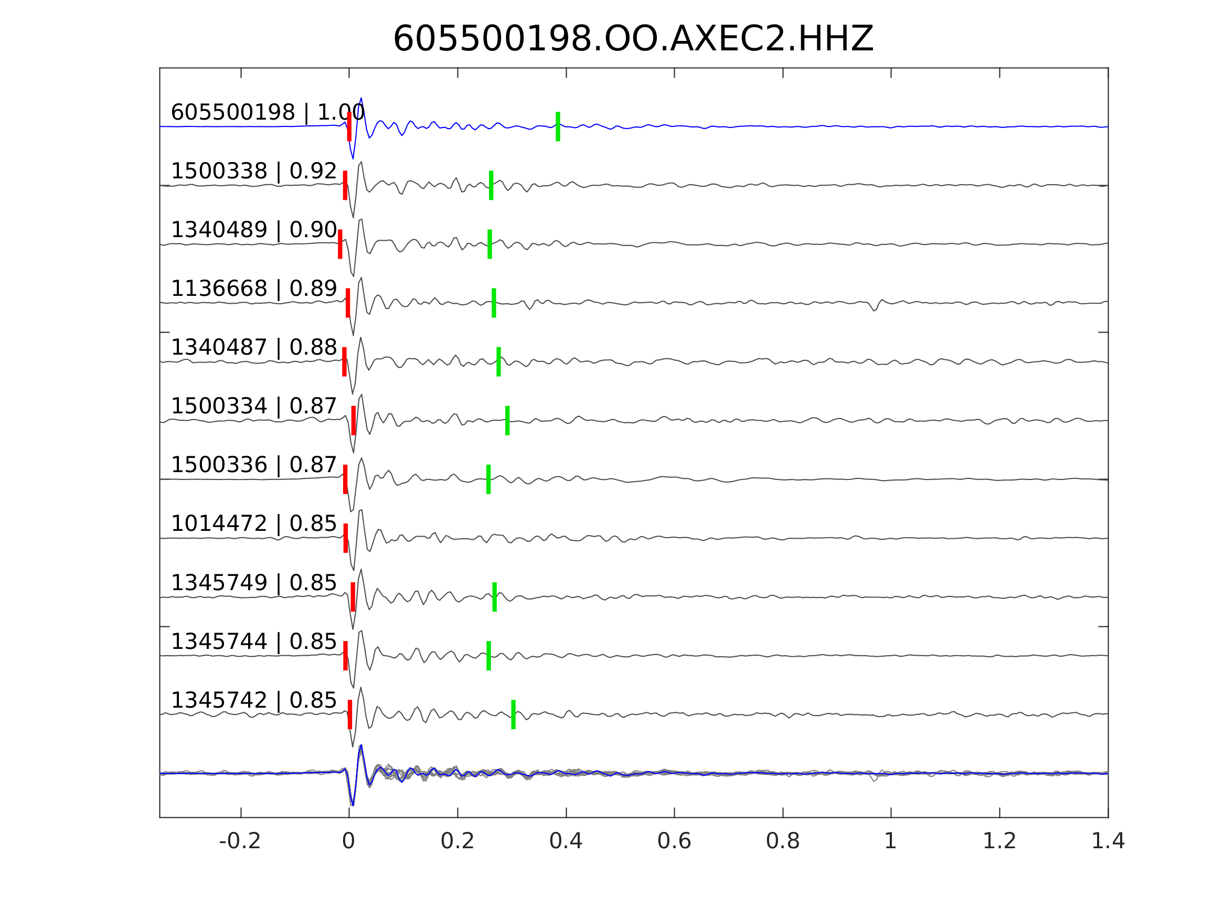The width and height of the screenshot is (1224, 918).
Task: Click the green marker on trace 1345749
Action: click(x=495, y=596)
